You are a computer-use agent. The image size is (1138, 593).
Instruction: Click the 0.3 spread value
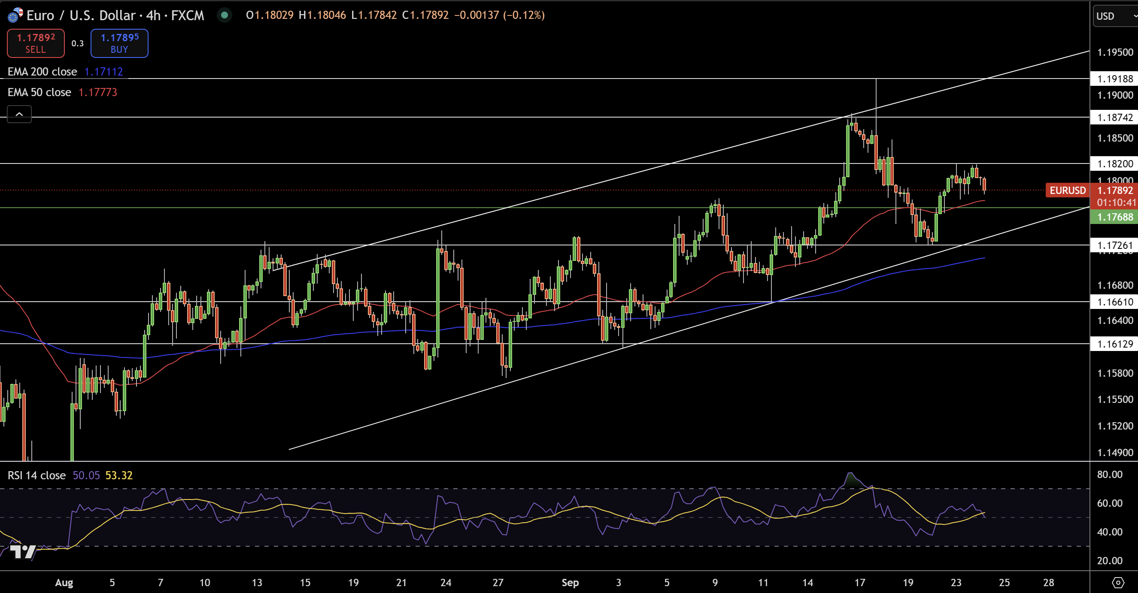(x=77, y=43)
